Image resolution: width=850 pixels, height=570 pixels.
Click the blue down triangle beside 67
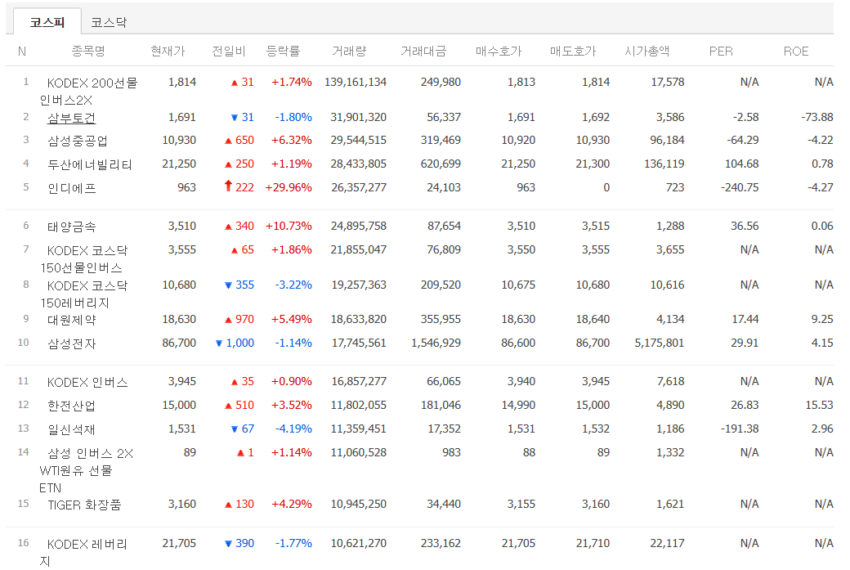(235, 429)
